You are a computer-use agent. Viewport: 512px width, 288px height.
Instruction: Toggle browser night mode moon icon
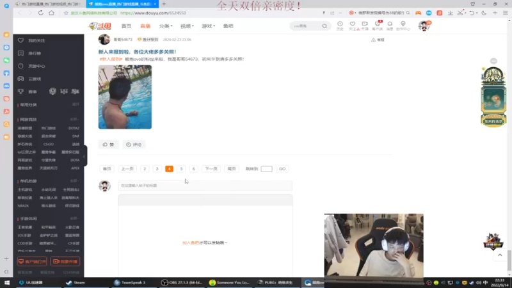click(x=484, y=13)
